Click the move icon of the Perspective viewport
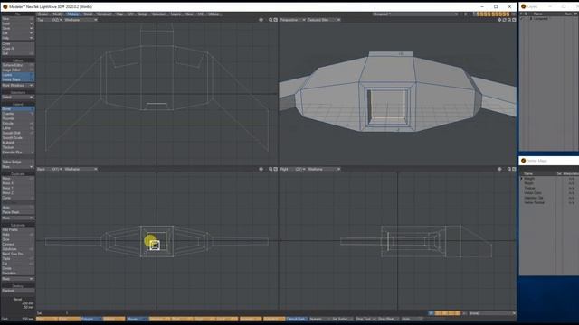579x325 pixels. (499, 20)
